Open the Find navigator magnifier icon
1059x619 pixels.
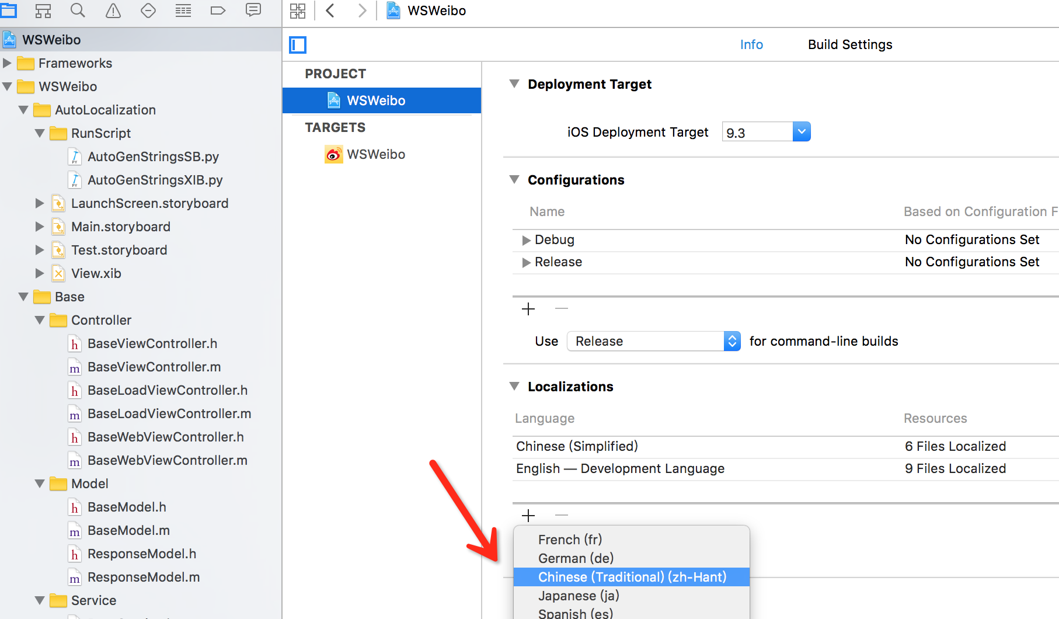(x=78, y=10)
